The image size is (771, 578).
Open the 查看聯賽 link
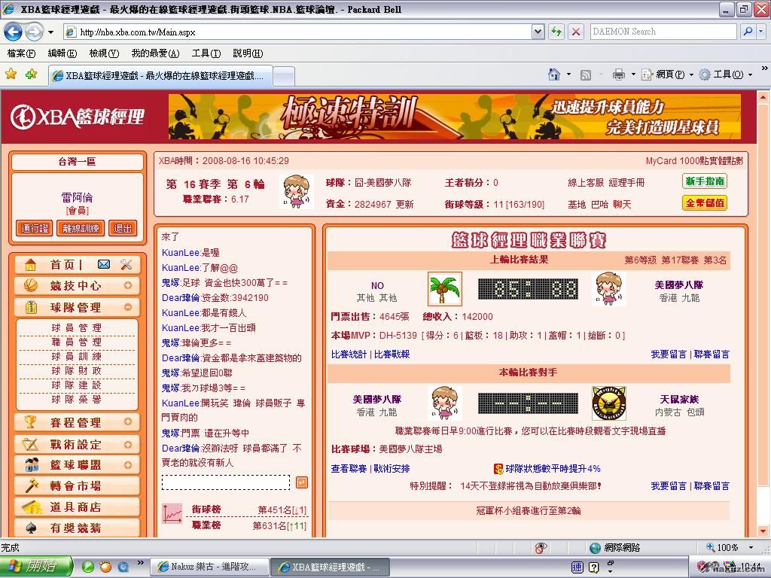pos(349,469)
